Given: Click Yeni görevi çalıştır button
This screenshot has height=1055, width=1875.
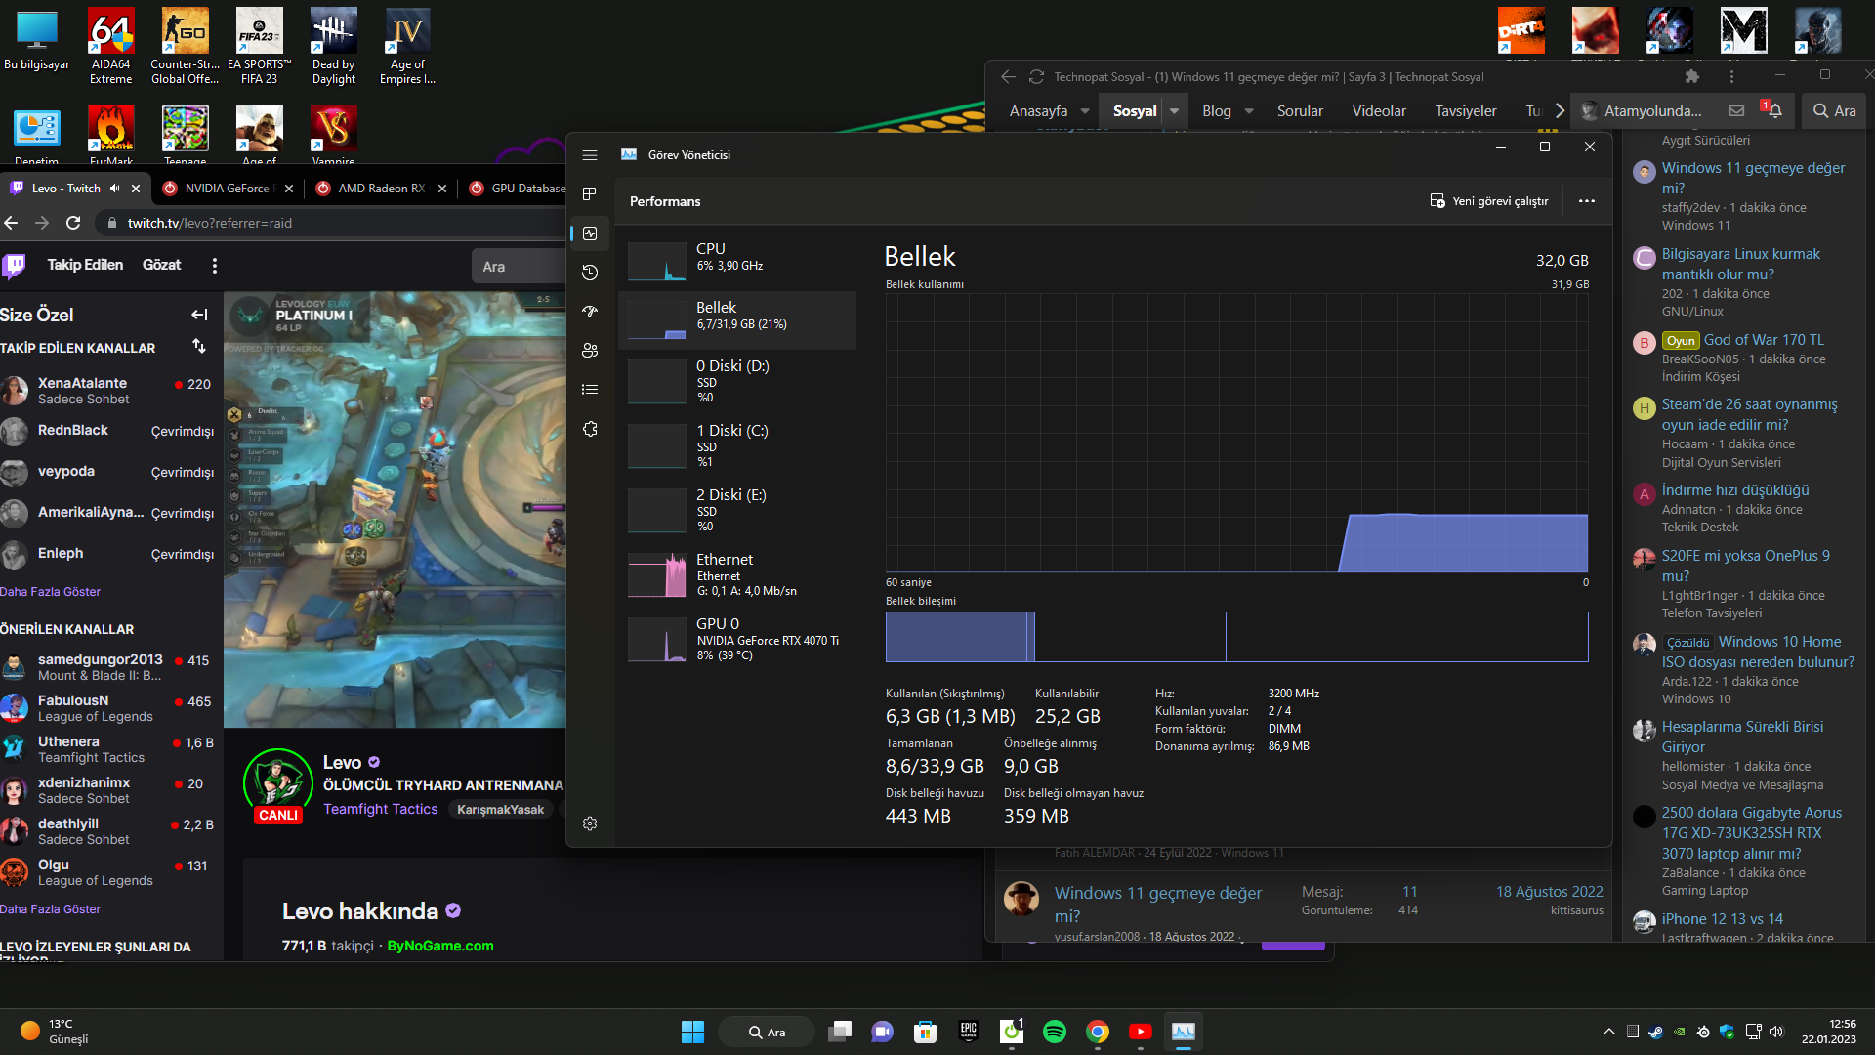Looking at the screenshot, I should coord(1489,201).
